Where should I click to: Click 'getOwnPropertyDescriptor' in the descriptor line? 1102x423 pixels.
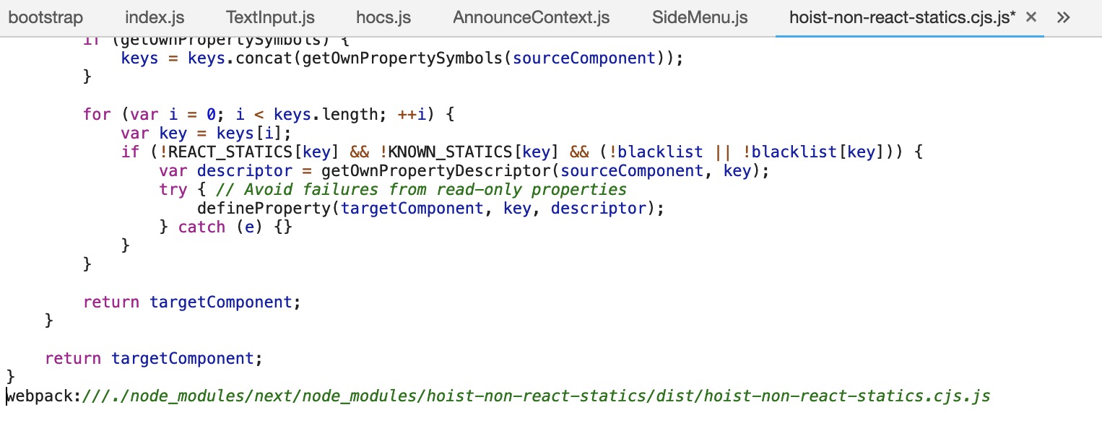[436, 171]
